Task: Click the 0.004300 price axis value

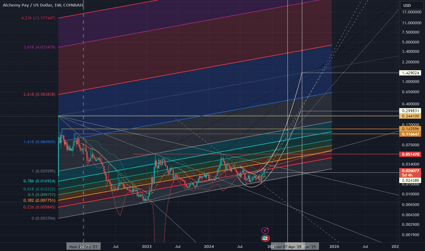Action: 411,215
